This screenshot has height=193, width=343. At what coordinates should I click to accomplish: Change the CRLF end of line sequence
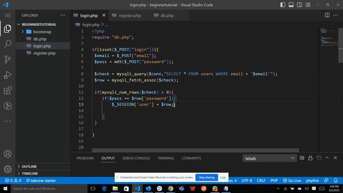click(261, 181)
